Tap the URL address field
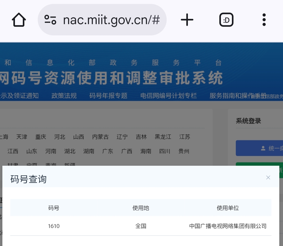The width and height of the screenshot is (283, 246). [111, 20]
